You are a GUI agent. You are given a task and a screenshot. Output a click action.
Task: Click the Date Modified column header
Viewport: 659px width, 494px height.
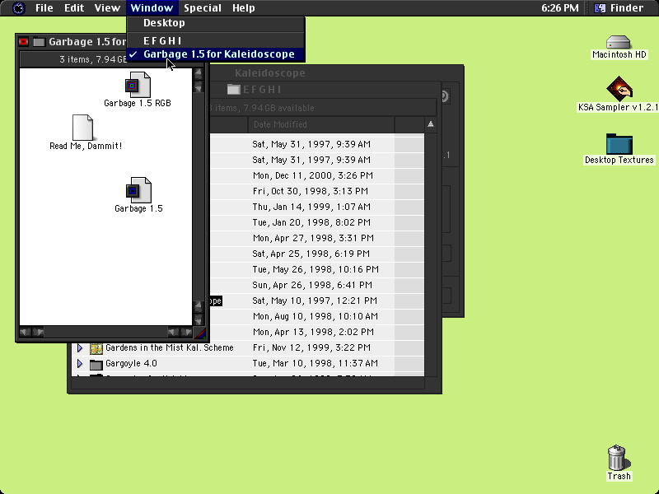click(x=321, y=124)
